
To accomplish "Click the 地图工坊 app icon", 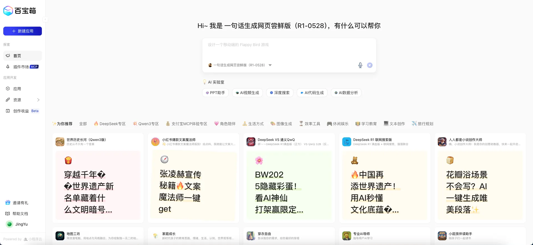I will pyautogui.click(x=60, y=236).
